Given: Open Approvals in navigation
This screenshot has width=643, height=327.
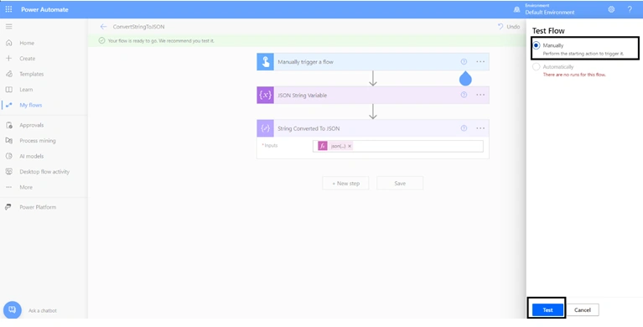Looking at the screenshot, I should [x=32, y=125].
